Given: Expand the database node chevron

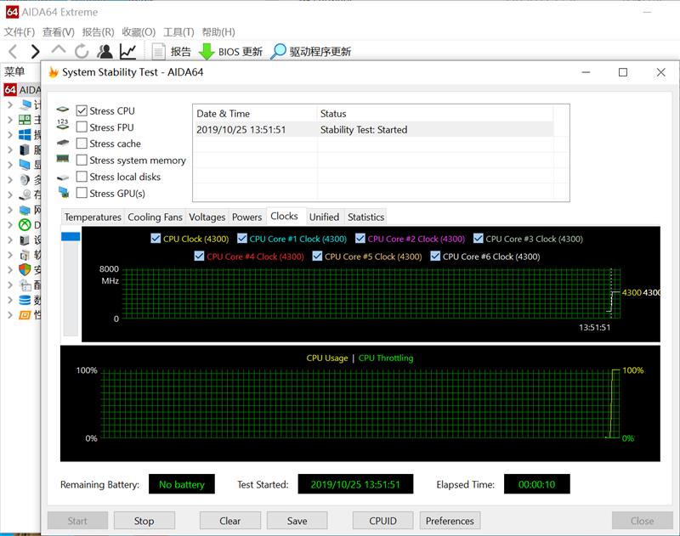Looking at the screenshot, I should tap(10, 300).
